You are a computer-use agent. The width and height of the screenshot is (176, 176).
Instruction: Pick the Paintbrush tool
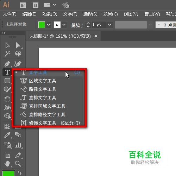tap(7, 89)
